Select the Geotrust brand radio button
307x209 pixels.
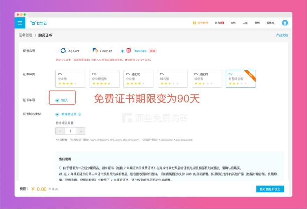pos(89,51)
